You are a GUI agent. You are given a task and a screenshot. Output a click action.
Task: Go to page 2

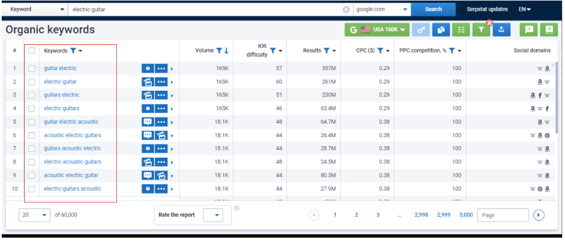point(357,215)
